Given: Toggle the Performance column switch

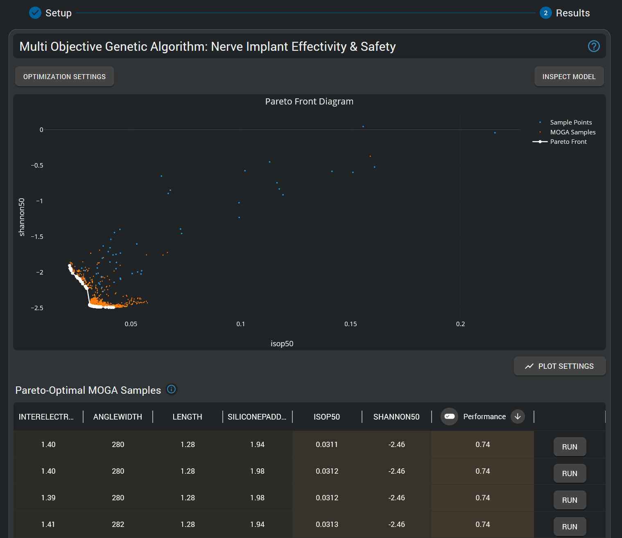Looking at the screenshot, I should pos(449,417).
